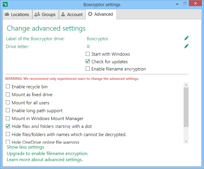Uncheck Hide files starting with a dot
This screenshot has width=204, height=169.
tap(8, 126)
